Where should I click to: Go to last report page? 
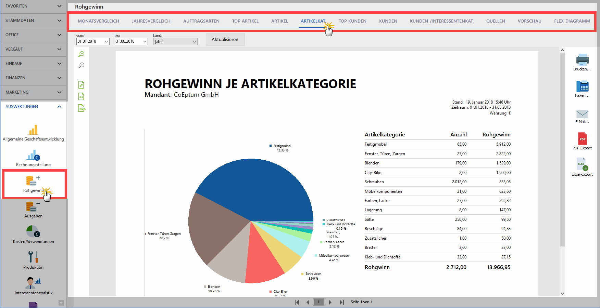341,302
